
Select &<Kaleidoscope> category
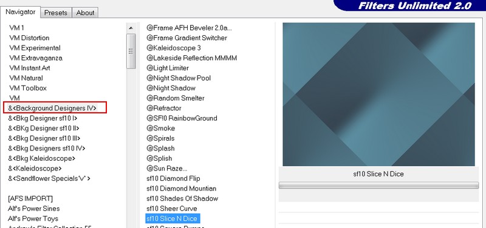(x=35, y=169)
